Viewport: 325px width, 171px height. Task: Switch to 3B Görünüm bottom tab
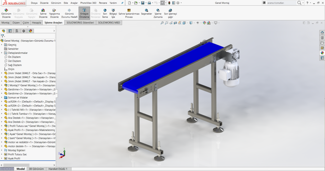[36, 169]
